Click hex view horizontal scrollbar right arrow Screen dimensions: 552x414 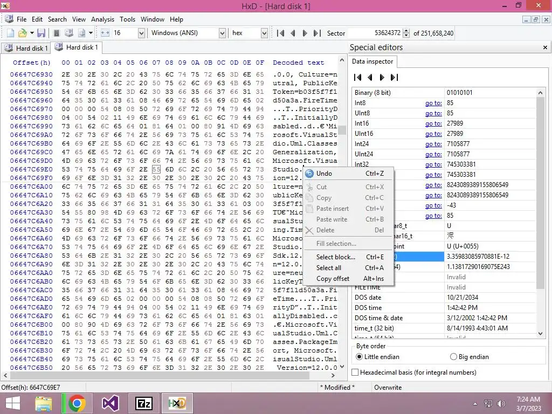coord(333,375)
